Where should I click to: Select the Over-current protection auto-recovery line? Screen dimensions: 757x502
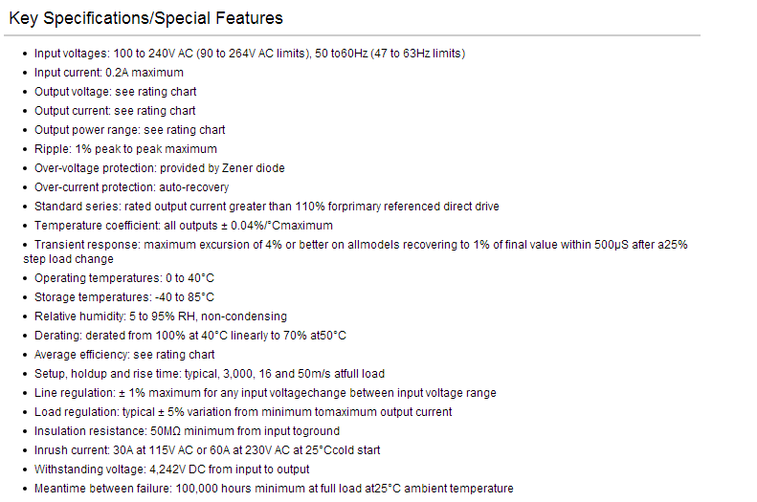pyautogui.click(x=131, y=187)
